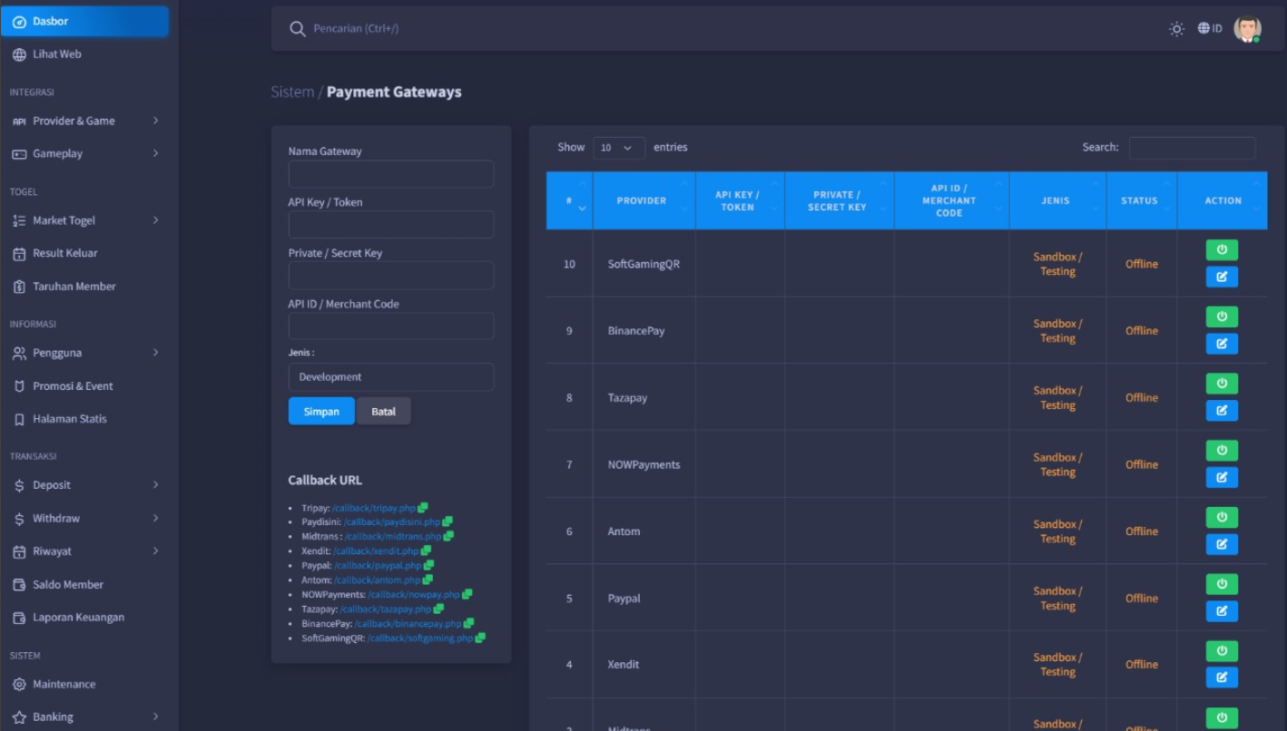Toggle power button for SoftGamingQR gateway
This screenshot has height=731, width=1287.
pos(1222,249)
